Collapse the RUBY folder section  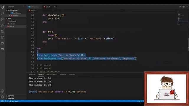point(10,18)
